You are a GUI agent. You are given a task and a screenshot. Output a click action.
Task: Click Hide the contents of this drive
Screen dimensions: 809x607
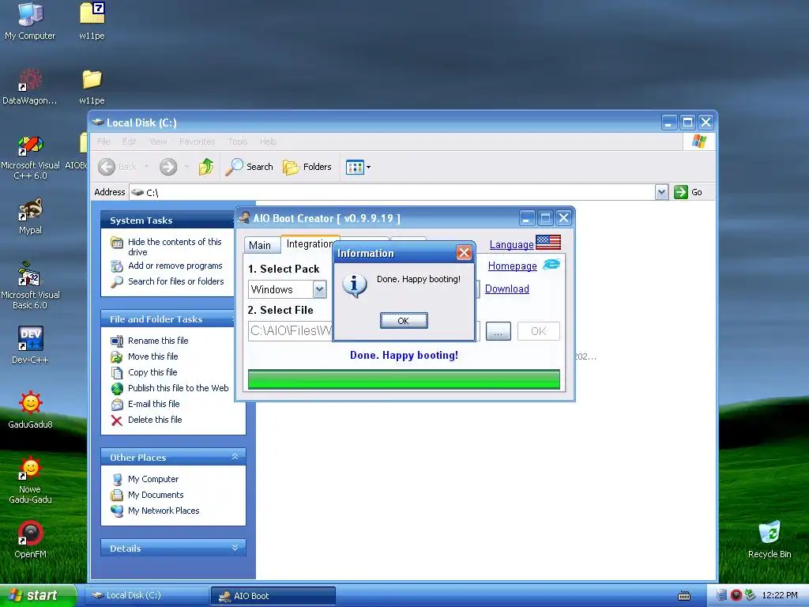(175, 247)
